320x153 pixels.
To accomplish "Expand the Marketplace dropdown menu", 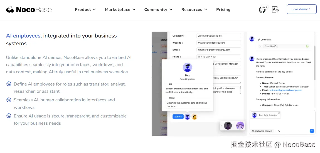I will coord(120,9).
